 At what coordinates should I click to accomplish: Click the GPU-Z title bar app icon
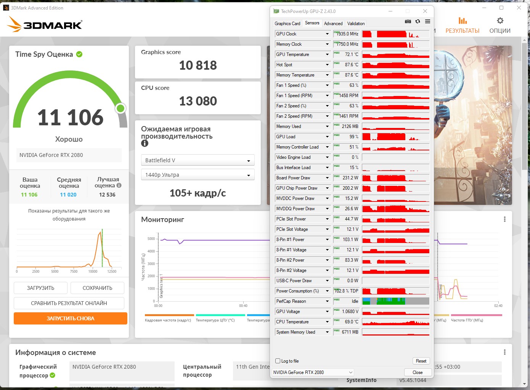pyautogui.click(x=276, y=11)
